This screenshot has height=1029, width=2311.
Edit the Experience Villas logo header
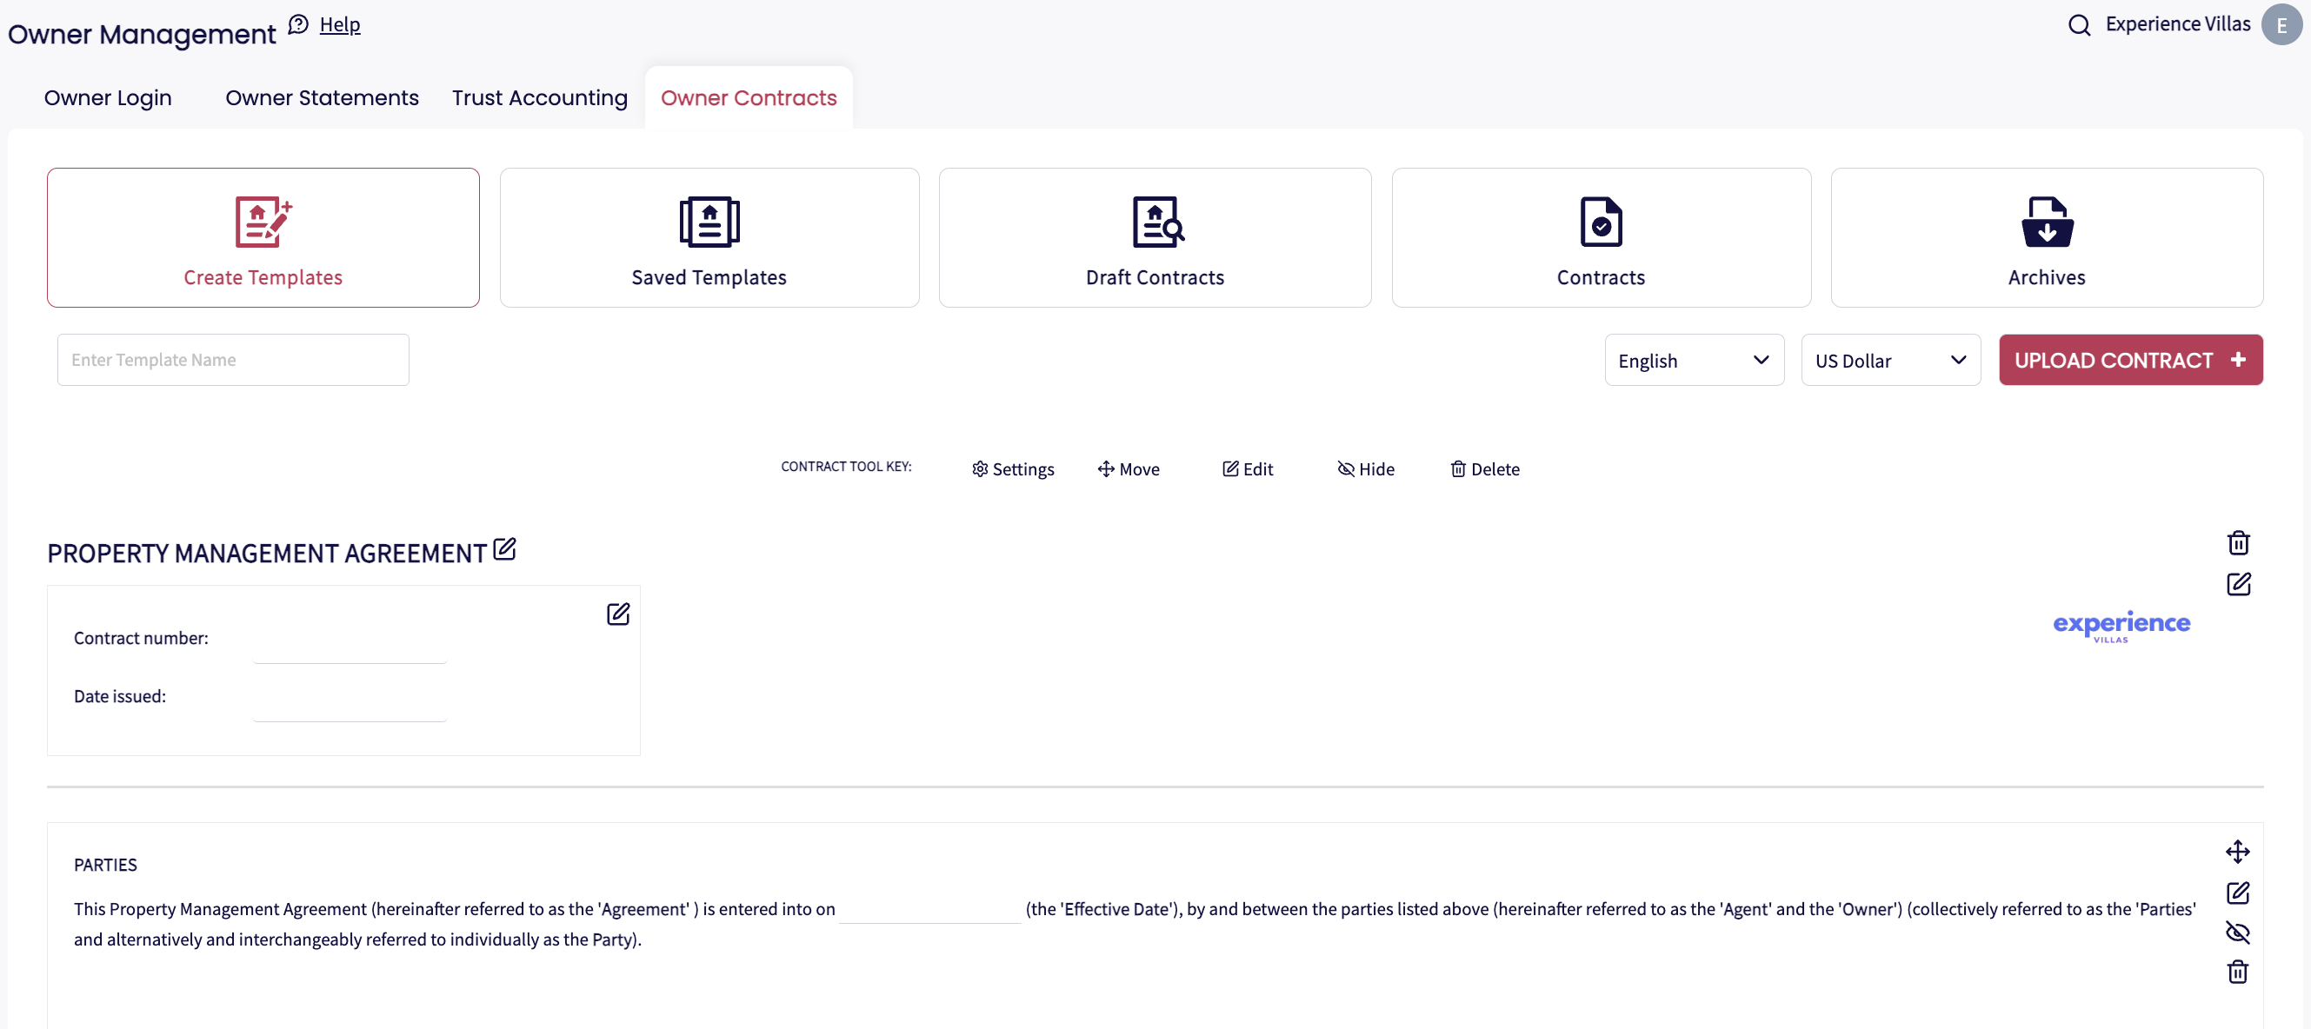point(2237,584)
